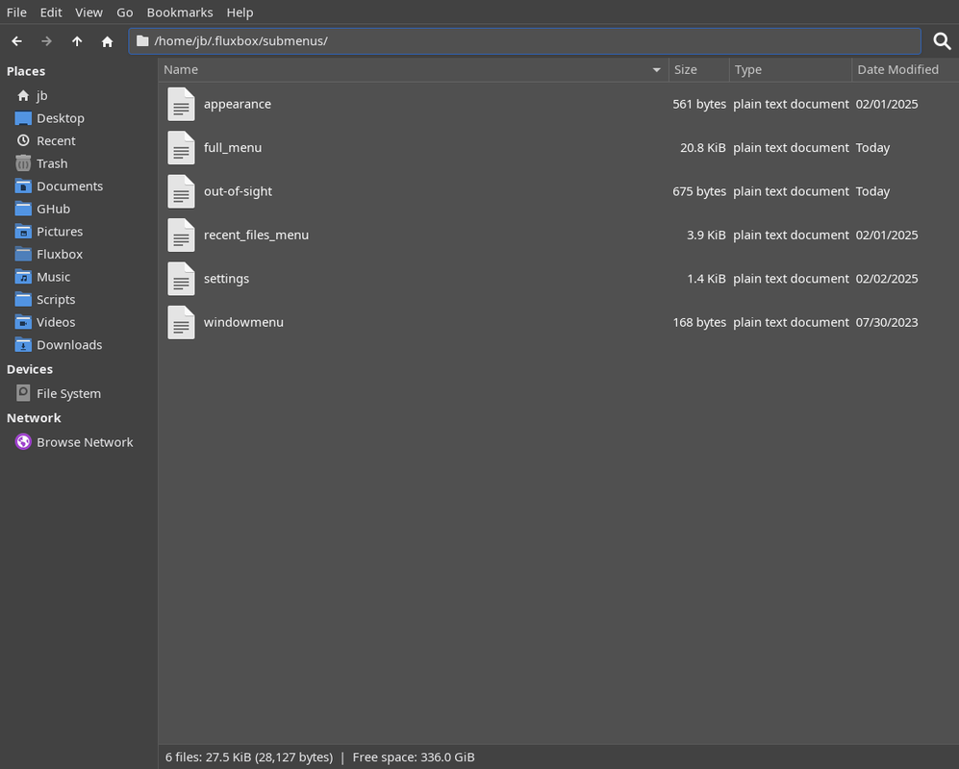
Task: Open search with the magnifier icon
Action: pos(942,41)
